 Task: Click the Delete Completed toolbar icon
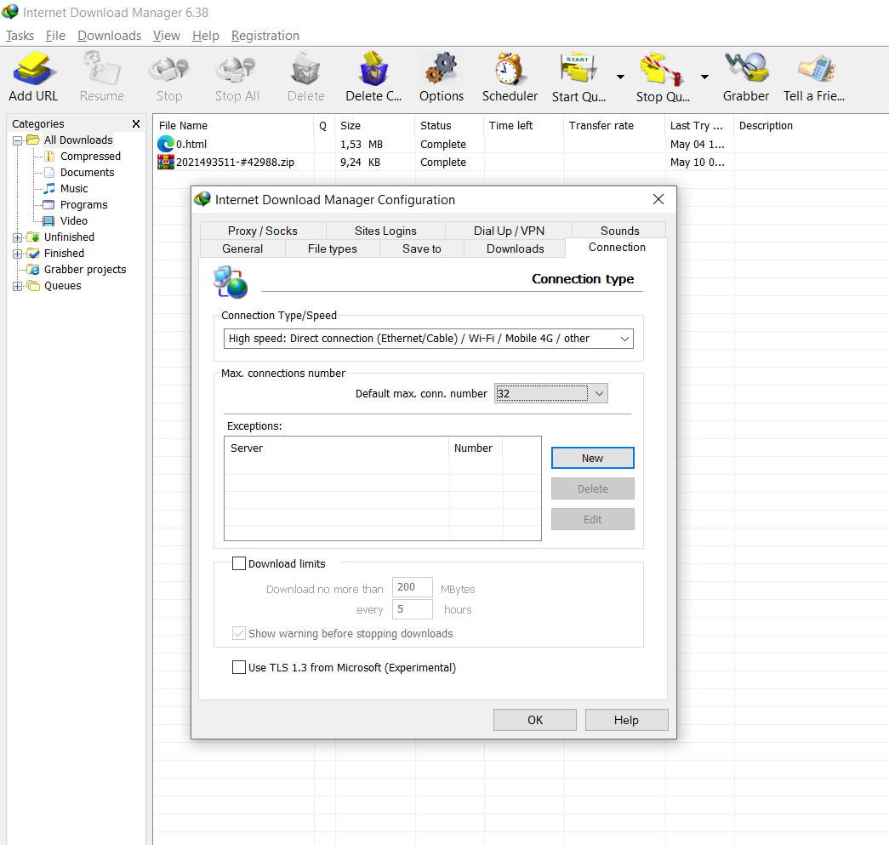pos(373,69)
